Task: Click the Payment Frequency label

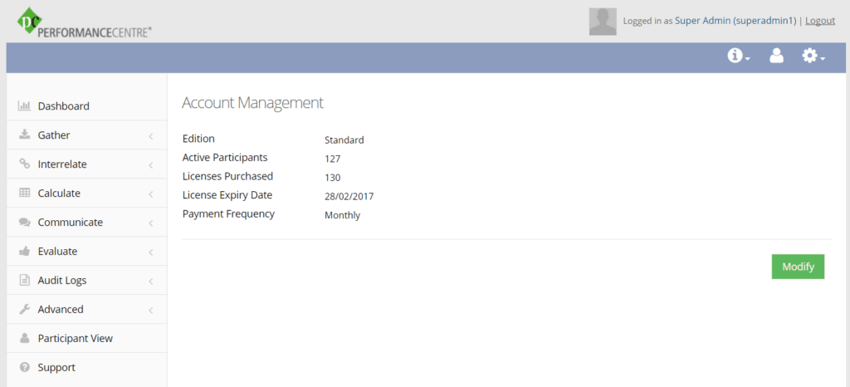Action: tap(228, 213)
